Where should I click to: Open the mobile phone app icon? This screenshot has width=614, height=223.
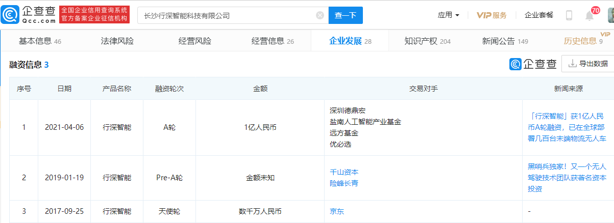tap(569, 15)
